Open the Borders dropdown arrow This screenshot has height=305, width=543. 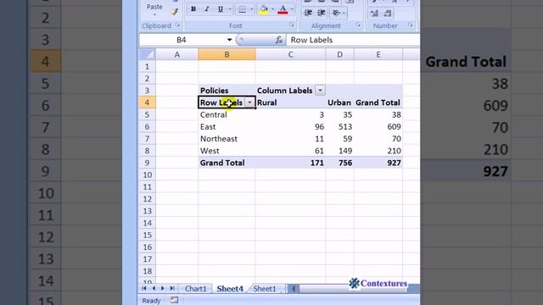pyautogui.click(x=251, y=9)
